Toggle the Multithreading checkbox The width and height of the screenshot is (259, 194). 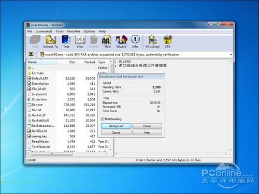click(103, 119)
